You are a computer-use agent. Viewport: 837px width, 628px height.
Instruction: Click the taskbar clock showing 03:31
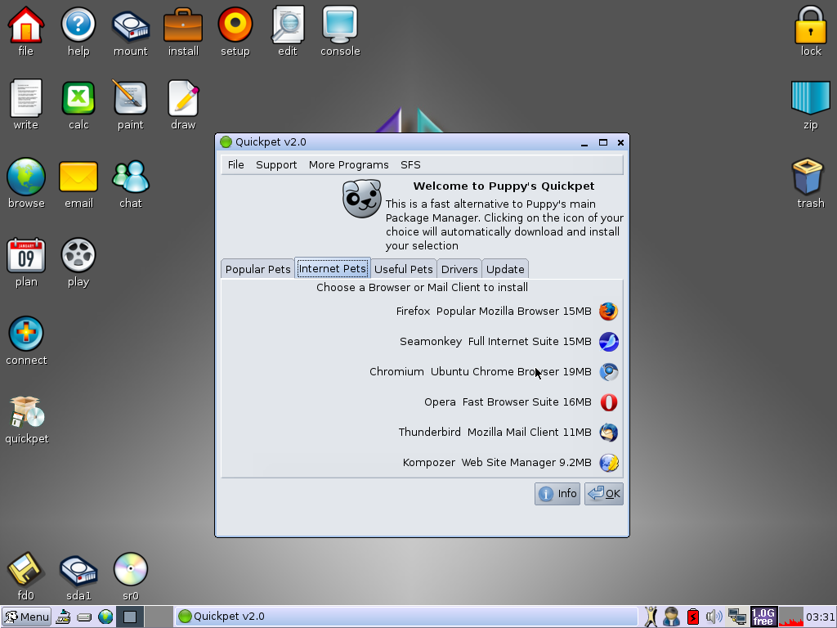pyautogui.click(x=820, y=617)
